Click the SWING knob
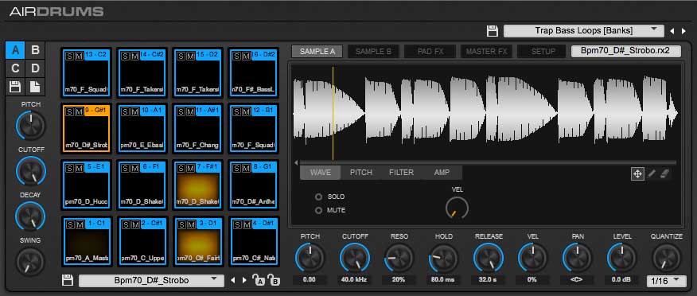 pos(31,261)
